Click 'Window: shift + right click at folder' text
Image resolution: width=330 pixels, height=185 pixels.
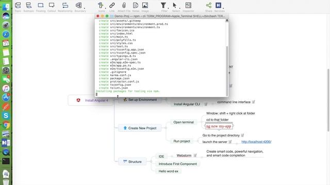(x=230, y=113)
